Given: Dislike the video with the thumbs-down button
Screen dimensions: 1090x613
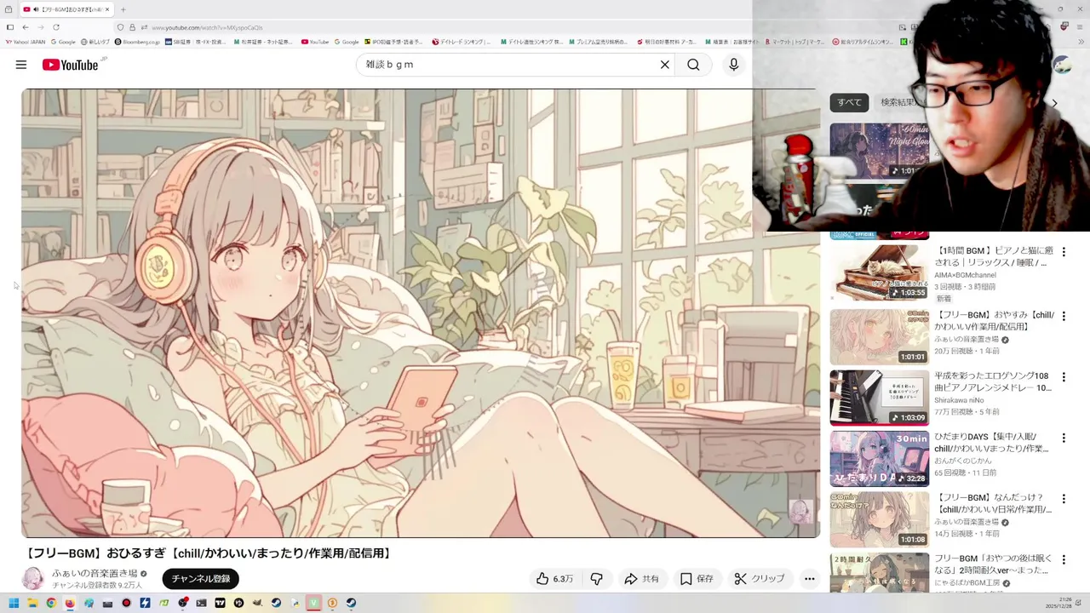Looking at the screenshot, I should [x=597, y=579].
